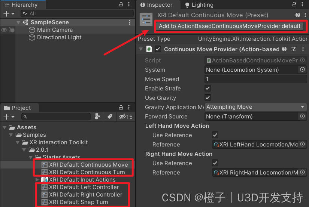The height and width of the screenshot is (207, 309).
Task: Pick System object with circle selector
Action: pyautogui.click(x=302, y=69)
